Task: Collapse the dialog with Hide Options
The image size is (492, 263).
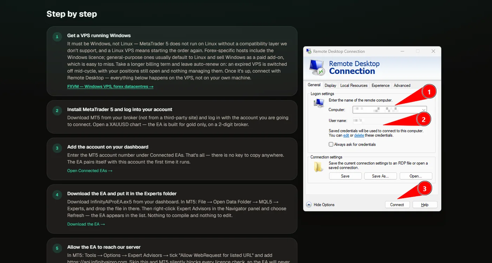Action: click(320, 205)
